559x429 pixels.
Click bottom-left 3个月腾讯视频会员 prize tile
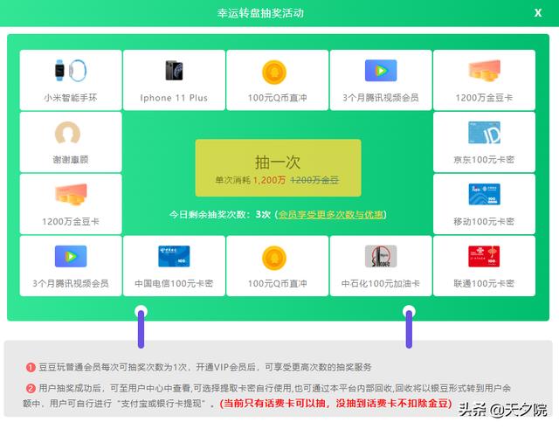click(70, 266)
